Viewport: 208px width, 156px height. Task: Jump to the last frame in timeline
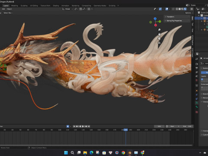(89, 126)
